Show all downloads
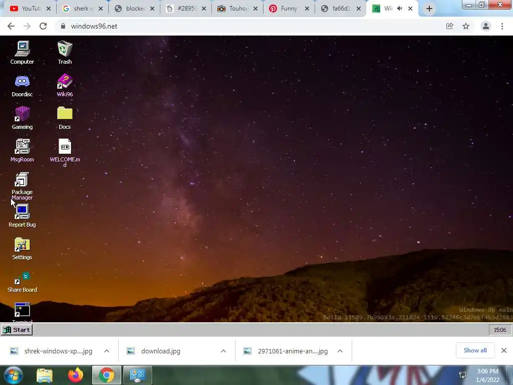 click(475, 350)
